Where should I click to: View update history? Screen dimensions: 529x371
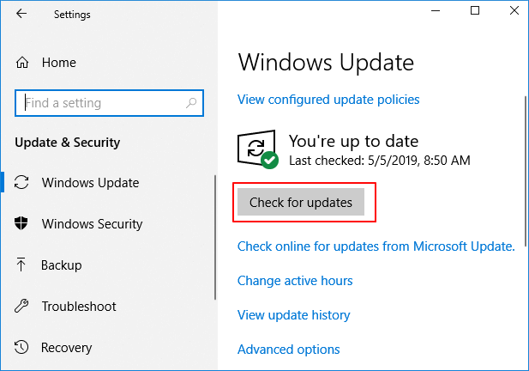293,315
